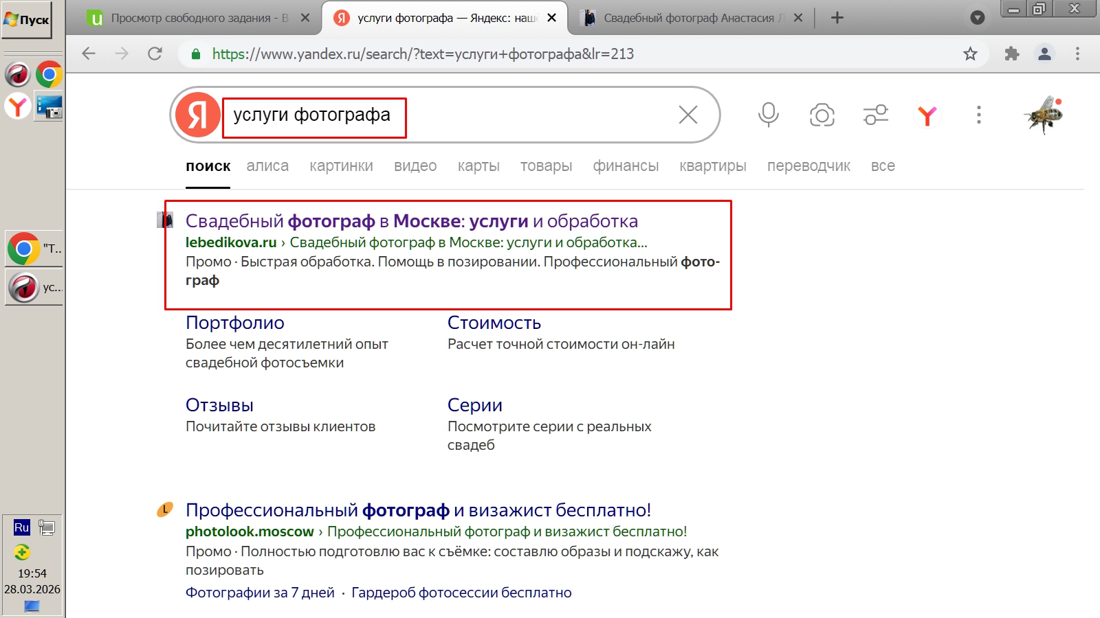1100x618 pixels.
Task: Click the voice search microphone icon
Action: pos(768,115)
